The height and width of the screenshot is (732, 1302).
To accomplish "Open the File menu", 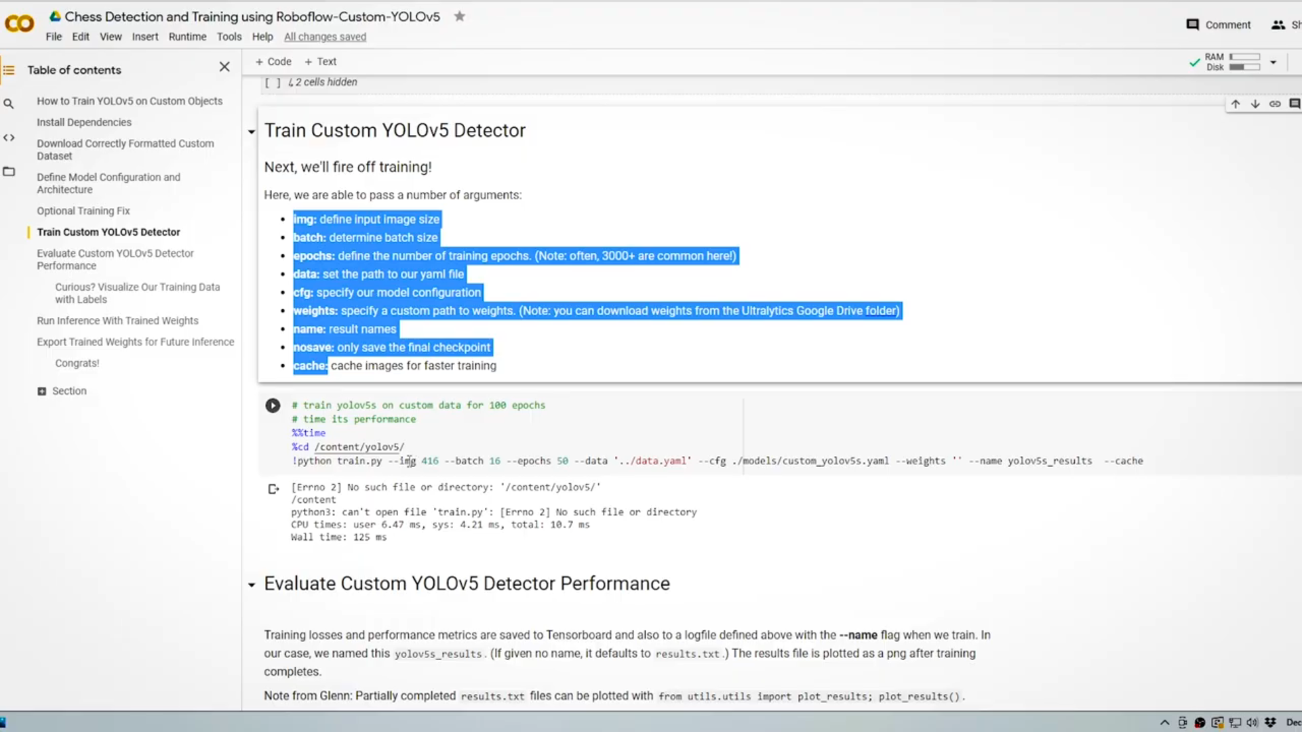I will [x=54, y=37].
